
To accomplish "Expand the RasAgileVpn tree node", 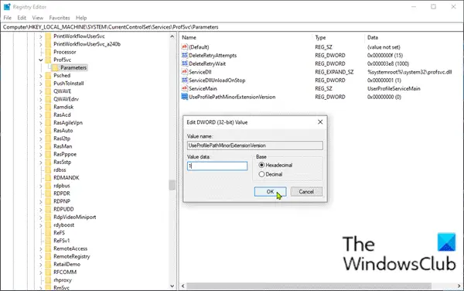I will (x=40, y=123).
